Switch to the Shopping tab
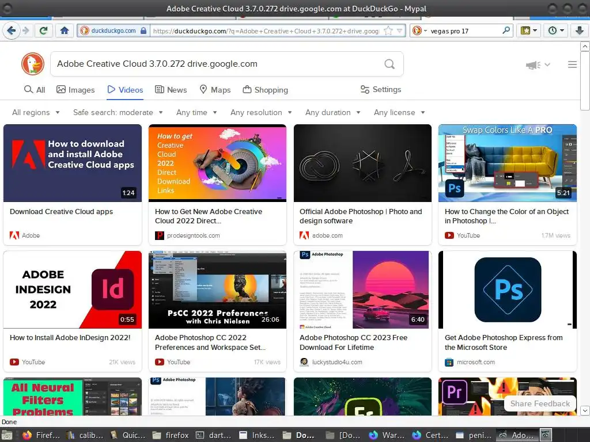The height and width of the screenshot is (442, 590). (x=265, y=90)
